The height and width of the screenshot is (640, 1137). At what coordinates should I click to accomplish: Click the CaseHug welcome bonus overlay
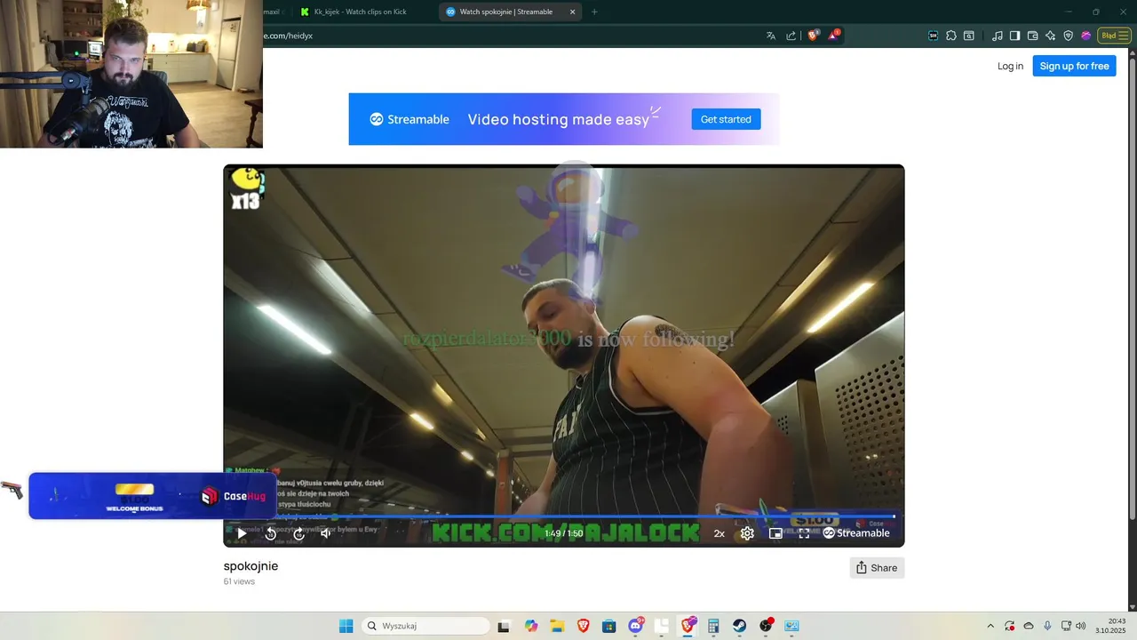click(x=153, y=496)
